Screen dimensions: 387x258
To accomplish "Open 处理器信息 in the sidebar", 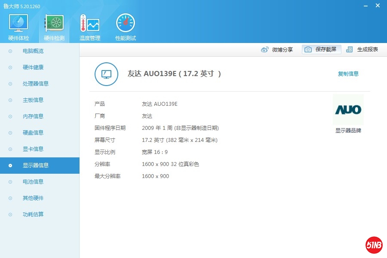I will [x=36, y=84].
